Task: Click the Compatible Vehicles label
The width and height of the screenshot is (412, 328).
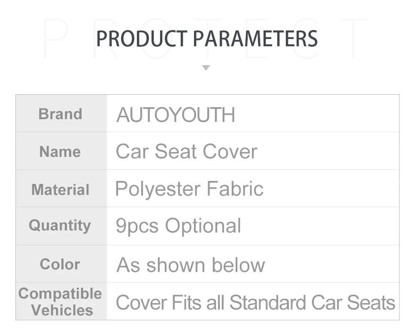Action: click(61, 302)
